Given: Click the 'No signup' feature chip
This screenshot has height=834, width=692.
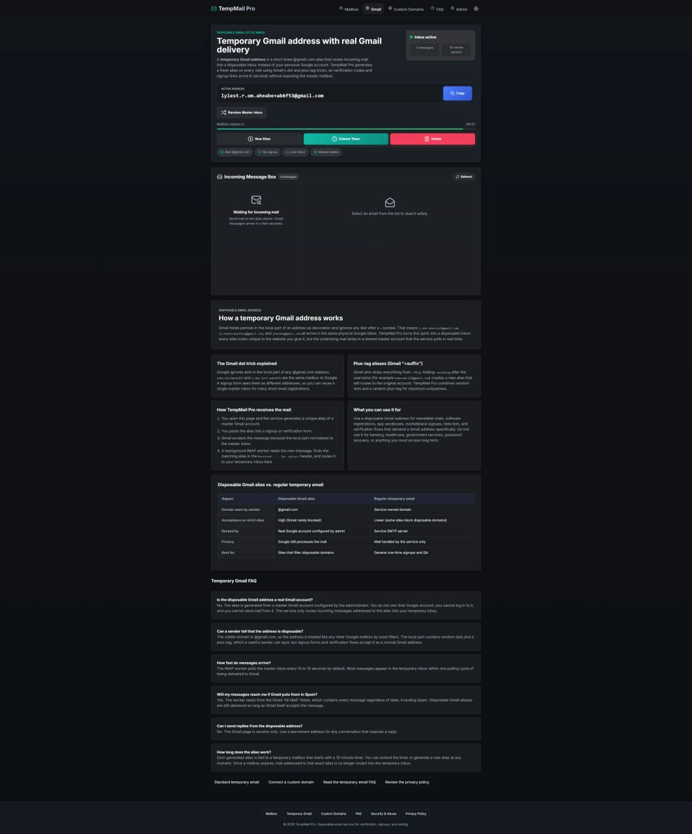Looking at the screenshot, I should [268, 152].
